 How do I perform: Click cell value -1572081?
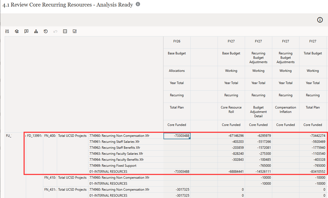point(258,148)
